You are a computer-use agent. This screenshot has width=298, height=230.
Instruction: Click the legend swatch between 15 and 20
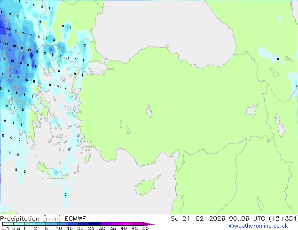(x=73, y=224)
